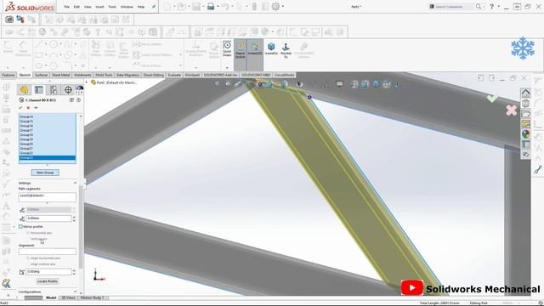
Task: Open the Quick Snaps dropdown arrow
Action: [x=227, y=68]
